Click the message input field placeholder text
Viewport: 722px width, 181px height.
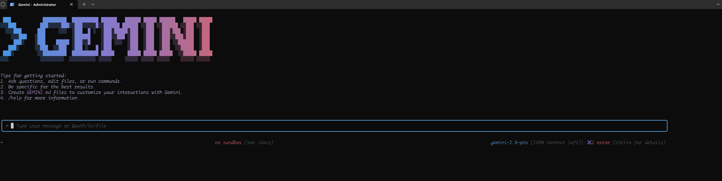61,126
